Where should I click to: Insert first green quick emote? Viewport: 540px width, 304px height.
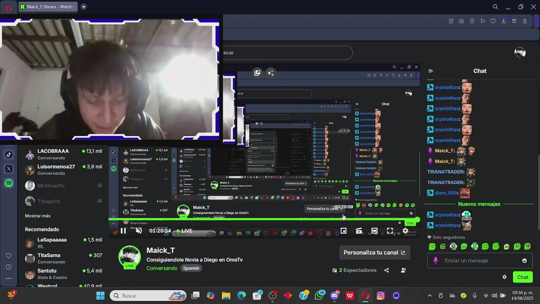point(432,247)
